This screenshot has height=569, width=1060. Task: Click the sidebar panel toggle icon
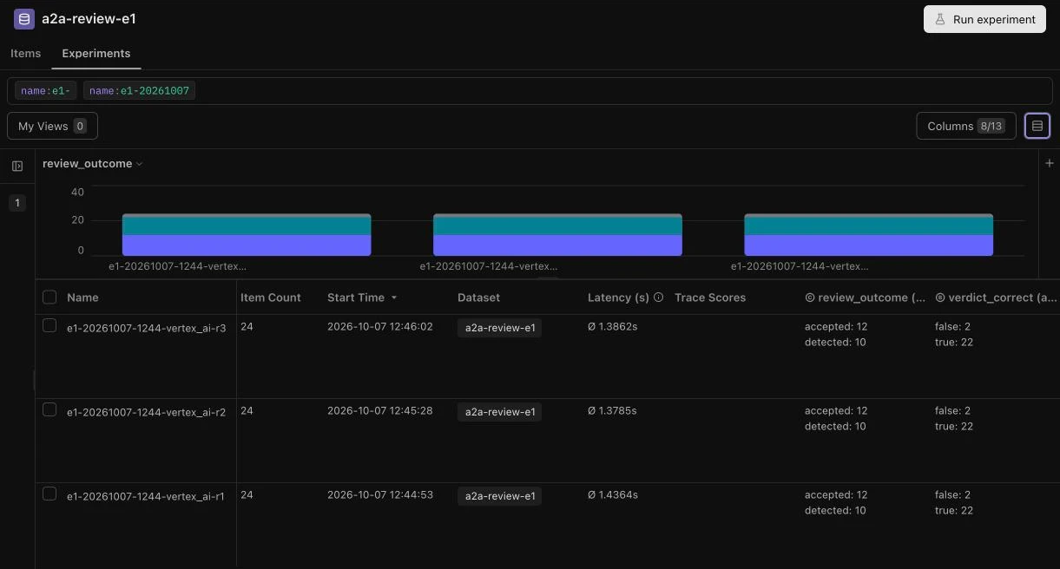(17, 166)
